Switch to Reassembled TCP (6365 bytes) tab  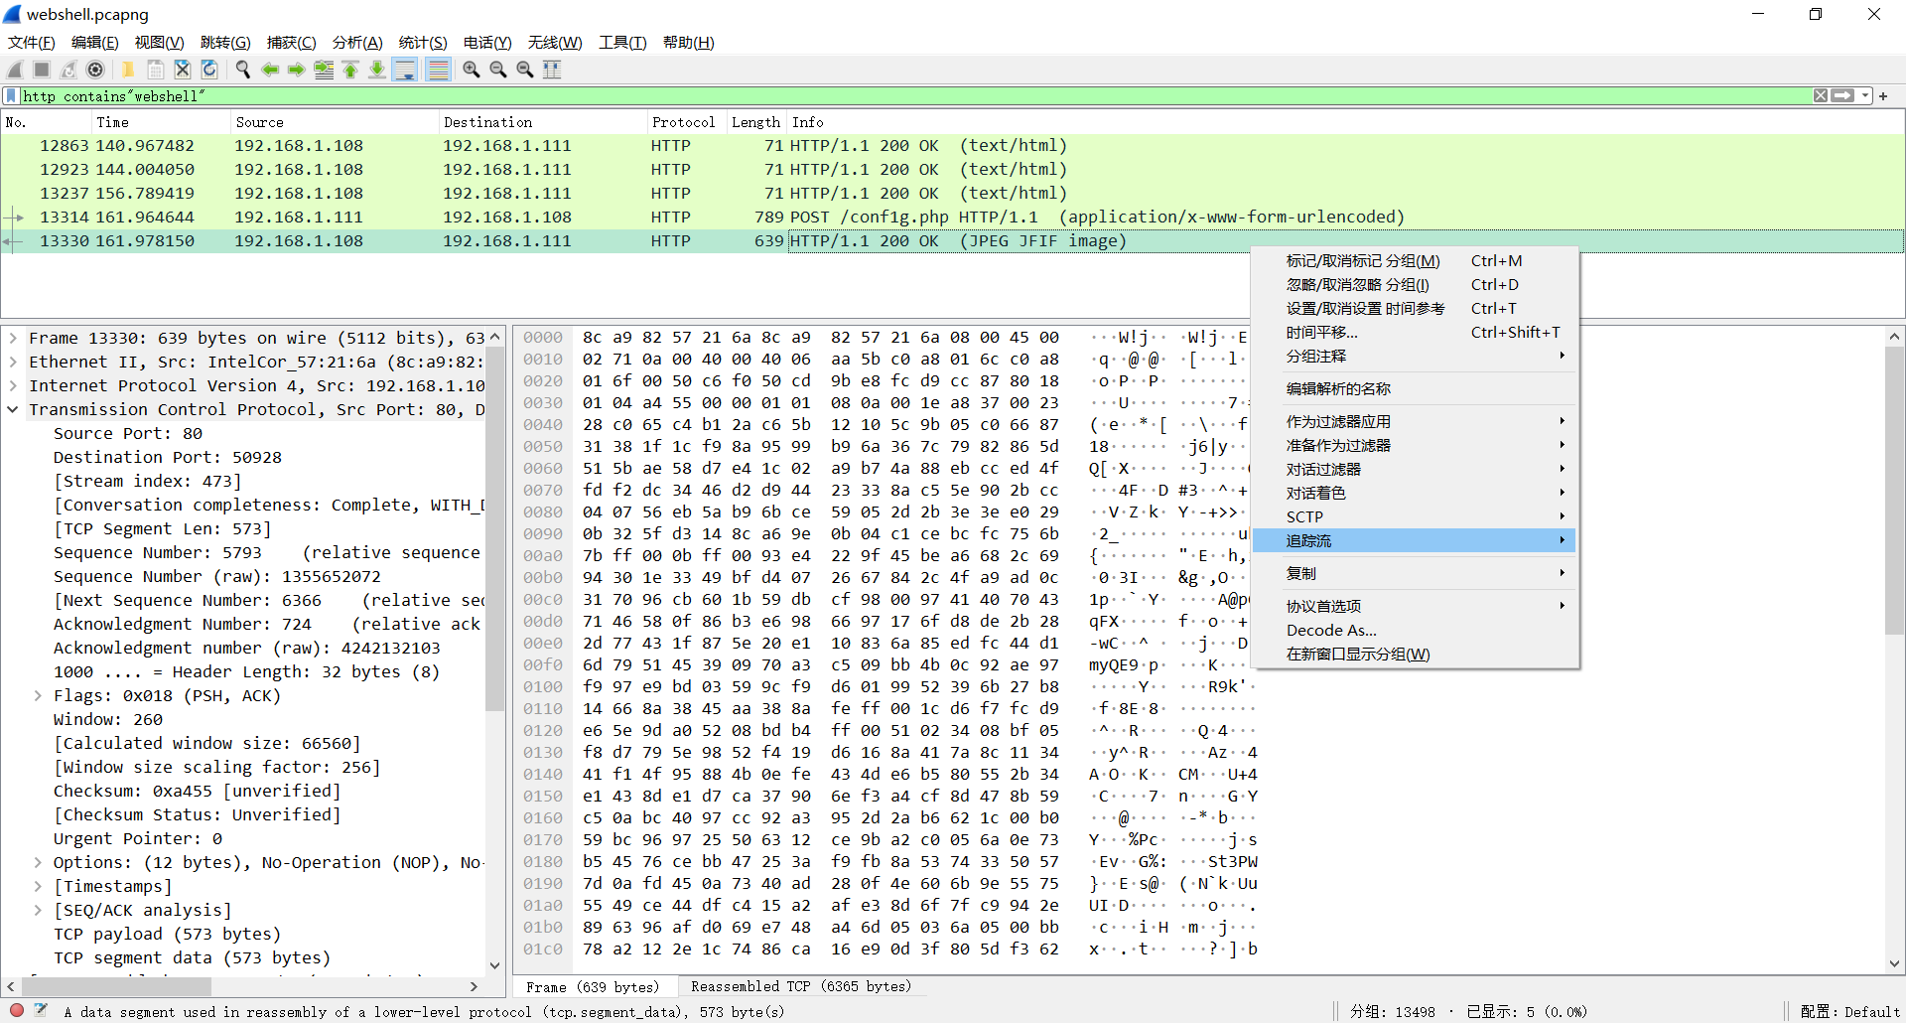point(801,986)
